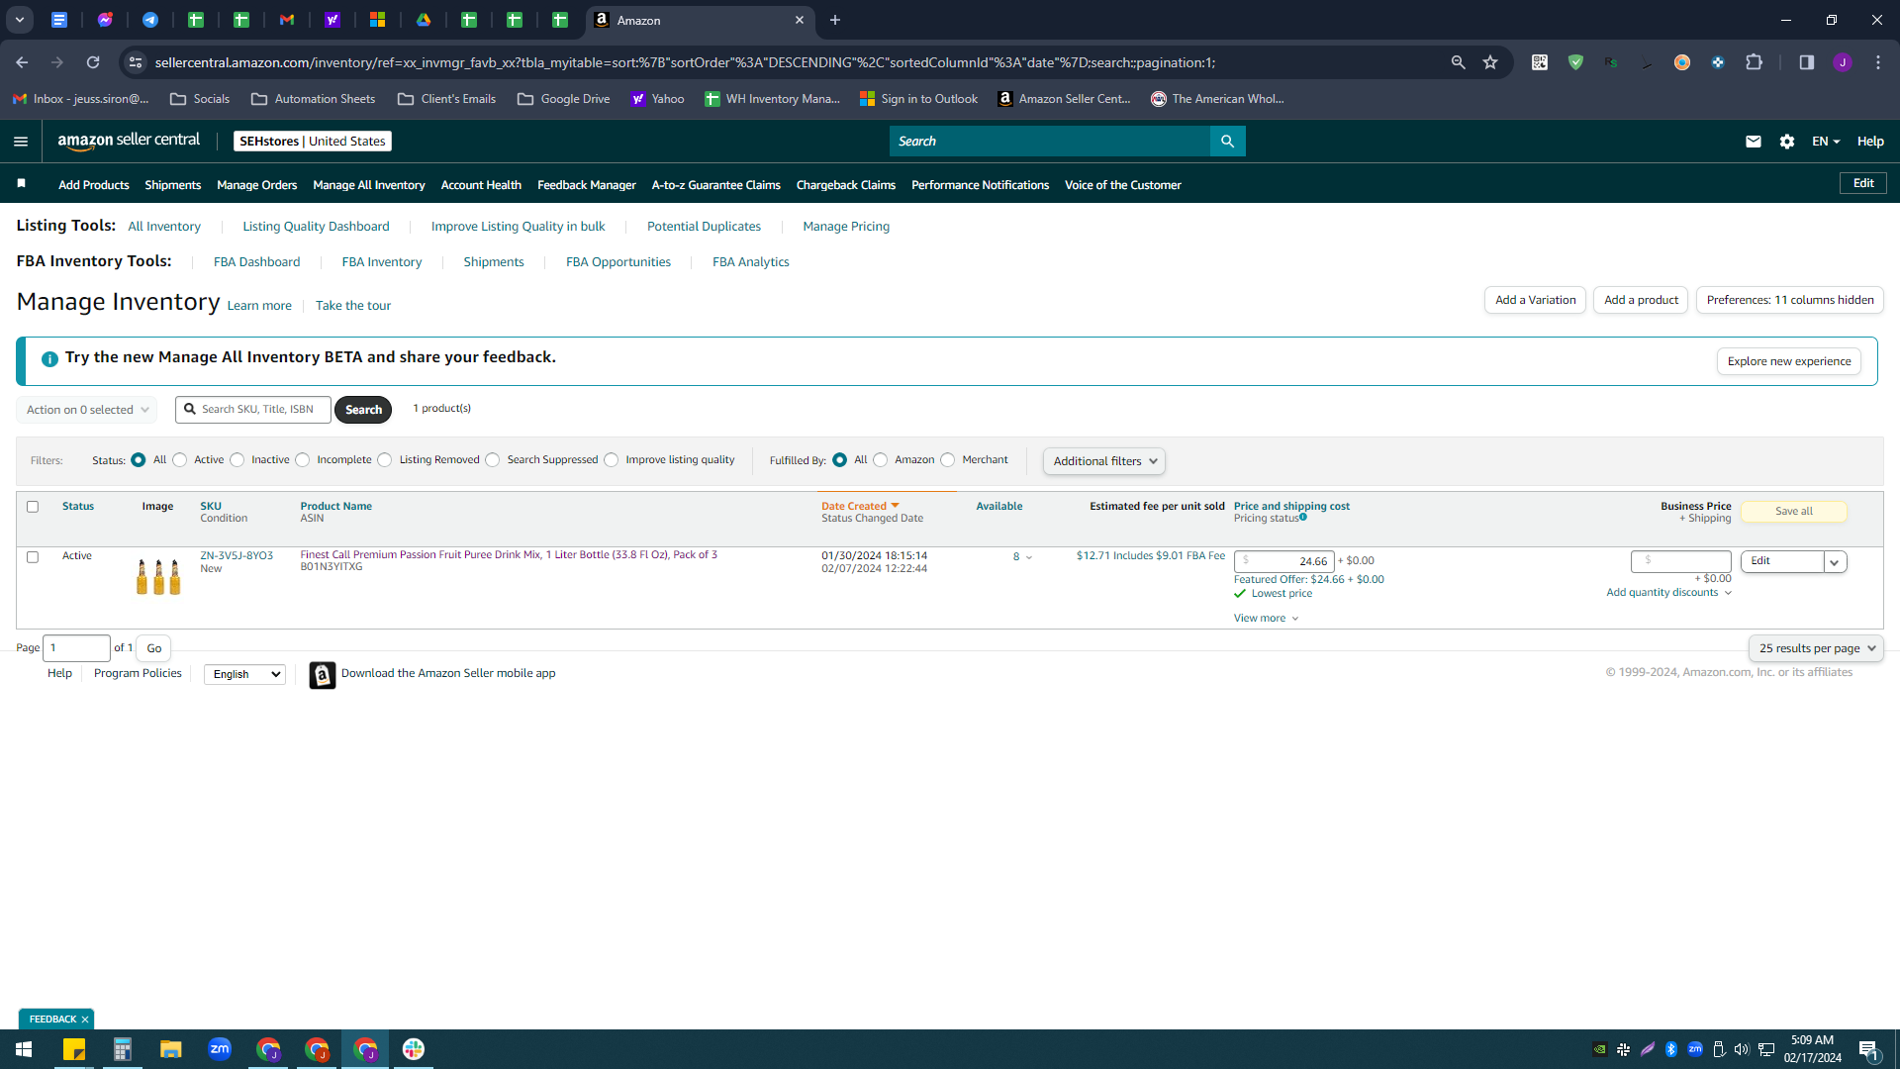Click the Business Price input field
The width and height of the screenshot is (1900, 1069).
pos(1681,561)
